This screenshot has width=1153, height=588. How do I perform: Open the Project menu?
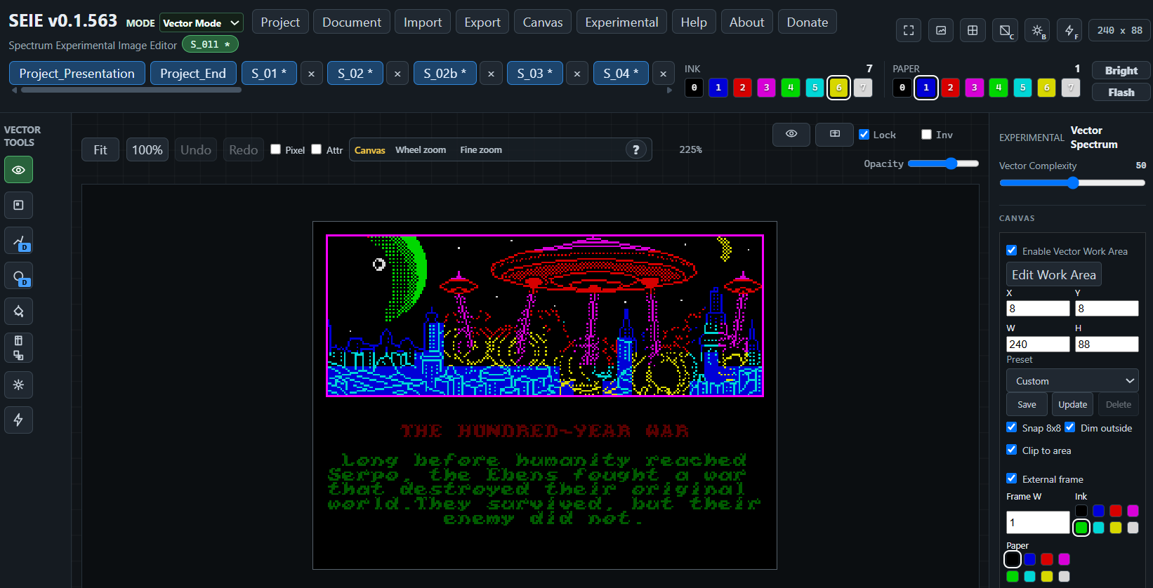[x=280, y=22]
